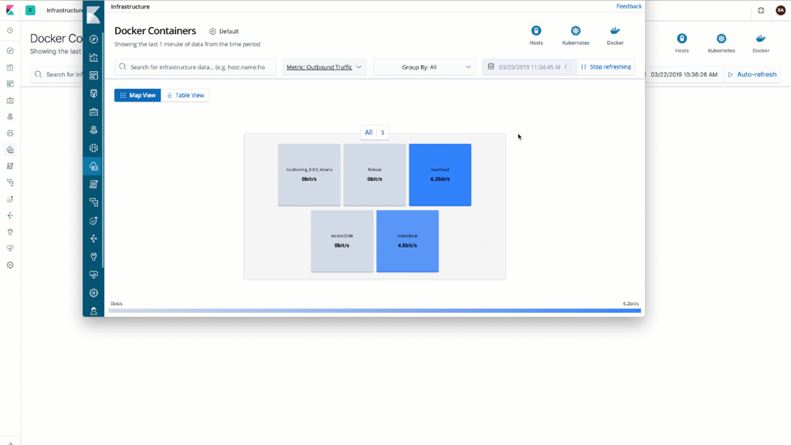Select the Kubernetes tab in the background window
Viewport: 791px width, 445px height.
721,43
